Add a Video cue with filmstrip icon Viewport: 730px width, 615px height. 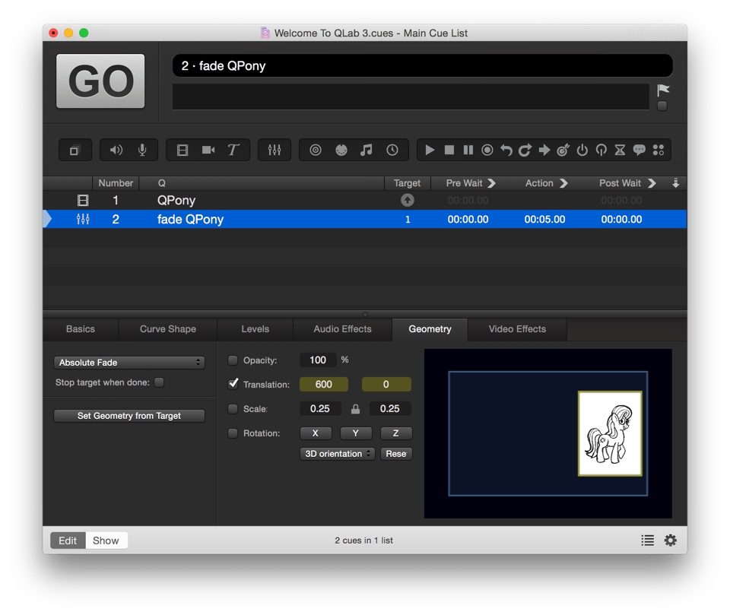(x=182, y=150)
